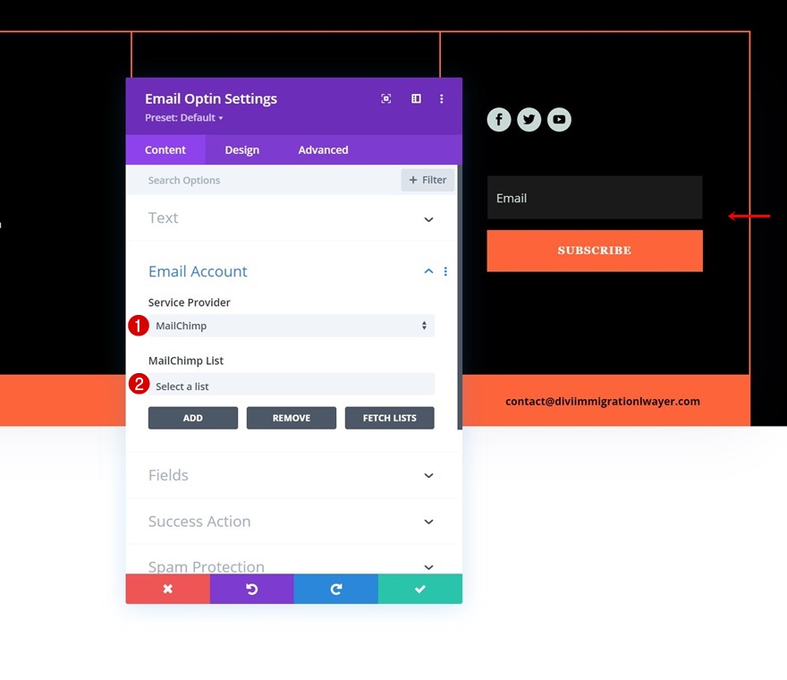
Task: Click the Fetch Lists button
Action: (389, 418)
